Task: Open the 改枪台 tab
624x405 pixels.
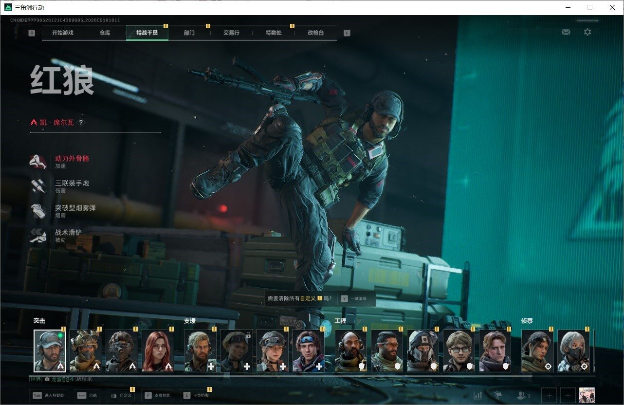Action: [315, 33]
